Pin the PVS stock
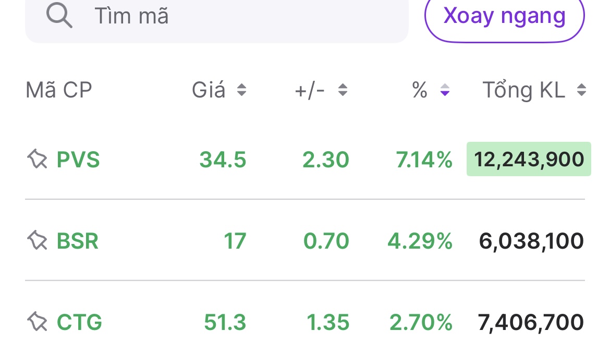This screenshot has height=343, width=610. coord(37,159)
